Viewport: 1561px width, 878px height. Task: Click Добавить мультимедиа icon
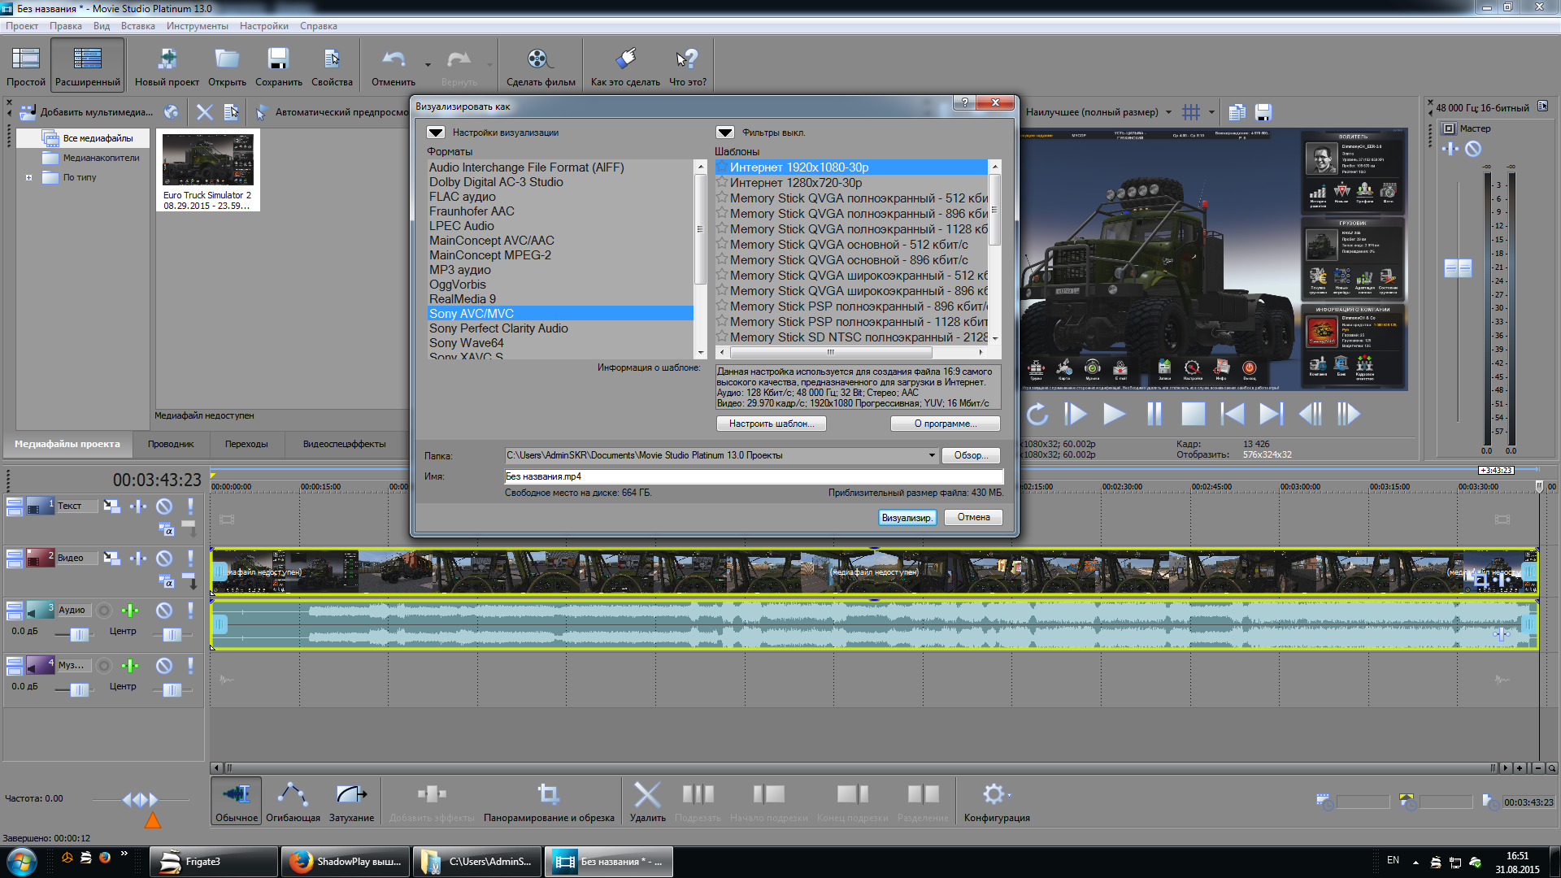28,112
